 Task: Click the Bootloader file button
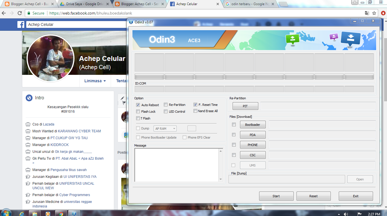(x=253, y=125)
